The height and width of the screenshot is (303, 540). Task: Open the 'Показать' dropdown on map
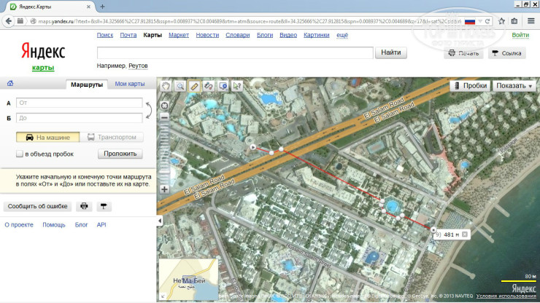(x=514, y=86)
